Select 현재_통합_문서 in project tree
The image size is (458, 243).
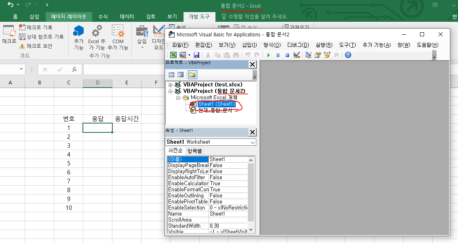215,110
